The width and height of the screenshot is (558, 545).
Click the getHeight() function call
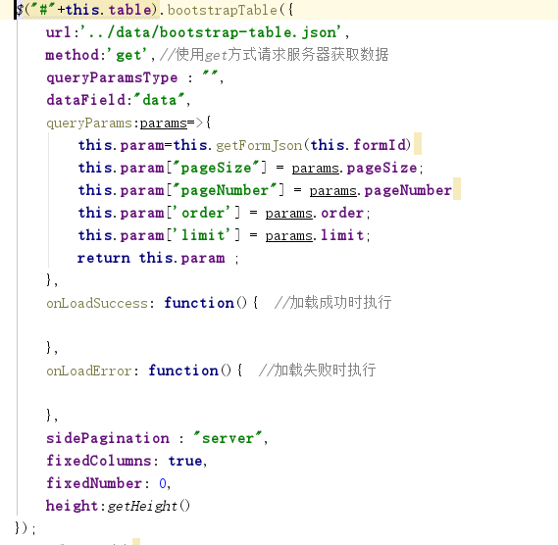click(x=149, y=506)
